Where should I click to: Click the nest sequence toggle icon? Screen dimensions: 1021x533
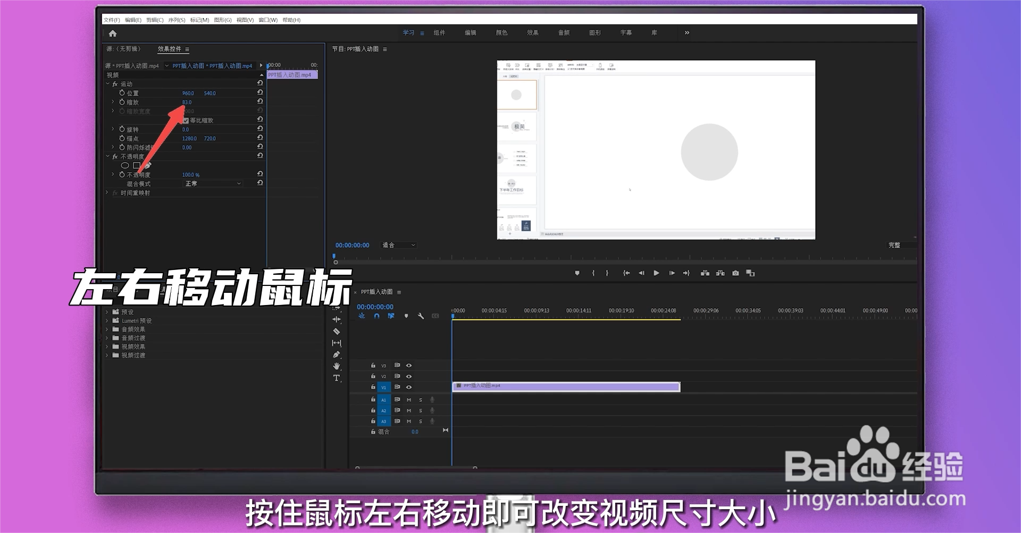pyautogui.click(x=362, y=316)
